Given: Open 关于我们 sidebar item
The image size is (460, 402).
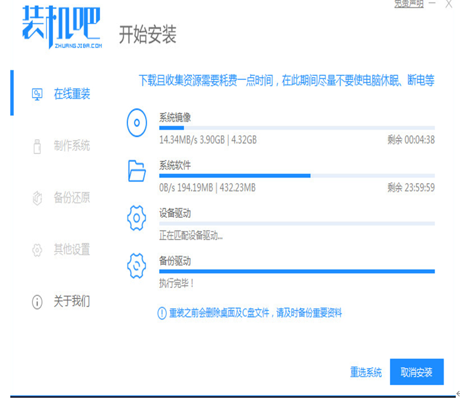Looking at the screenshot, I should [72, 301].
